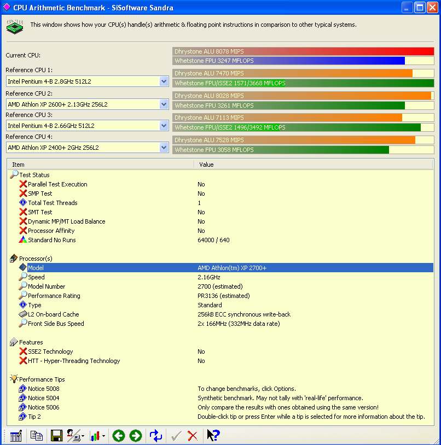The image size is (441, 445).
Task: Click the icon beside Processor(s) heading
Action: click(x=14, y=258)
